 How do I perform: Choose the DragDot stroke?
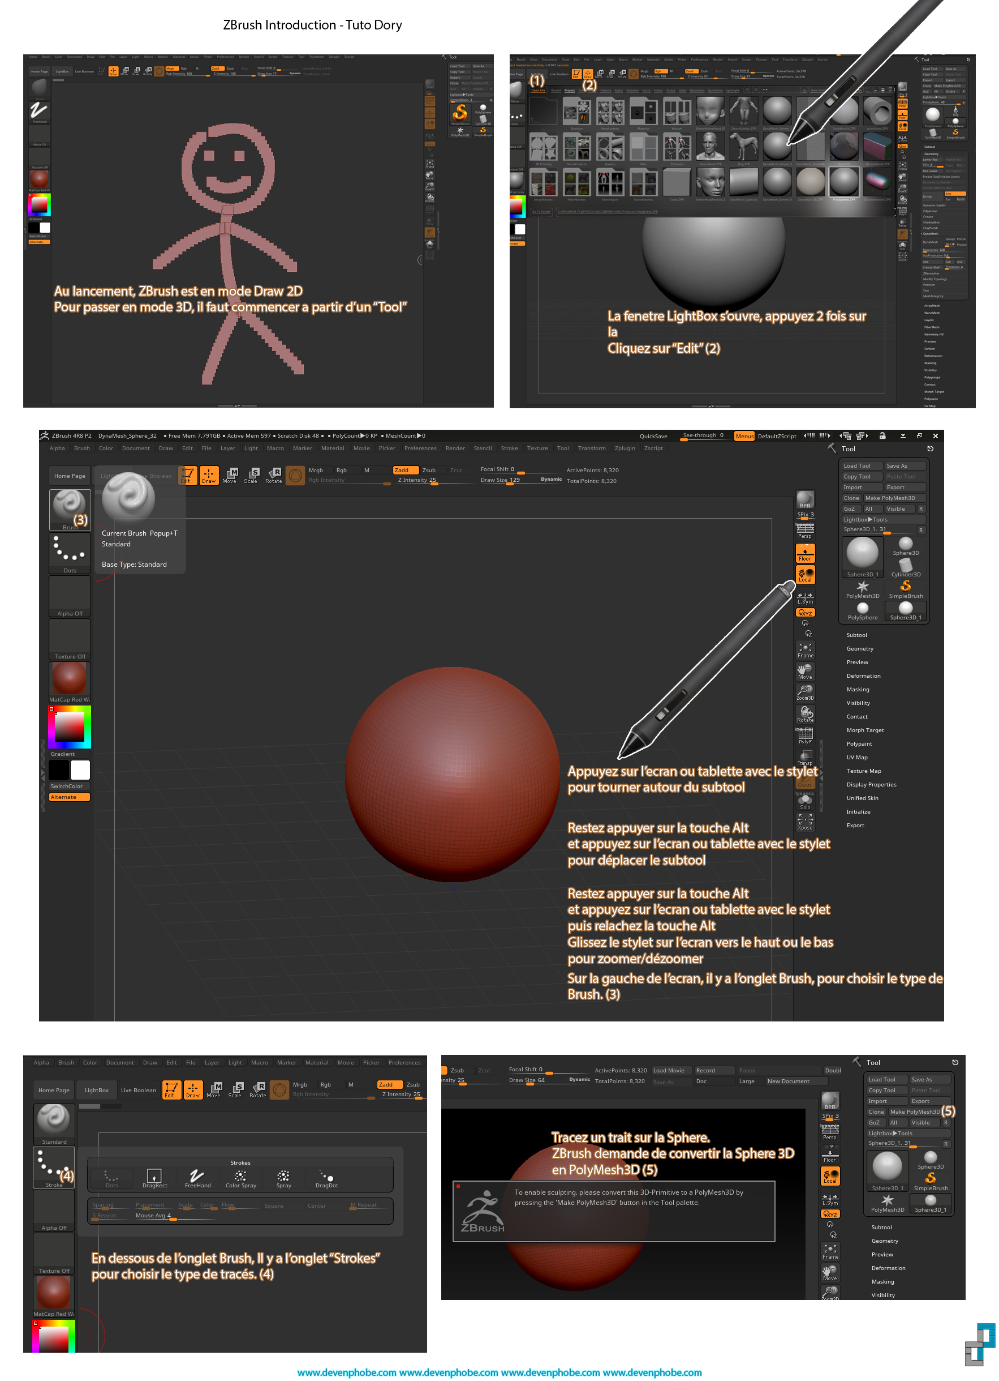point(327,1178)
